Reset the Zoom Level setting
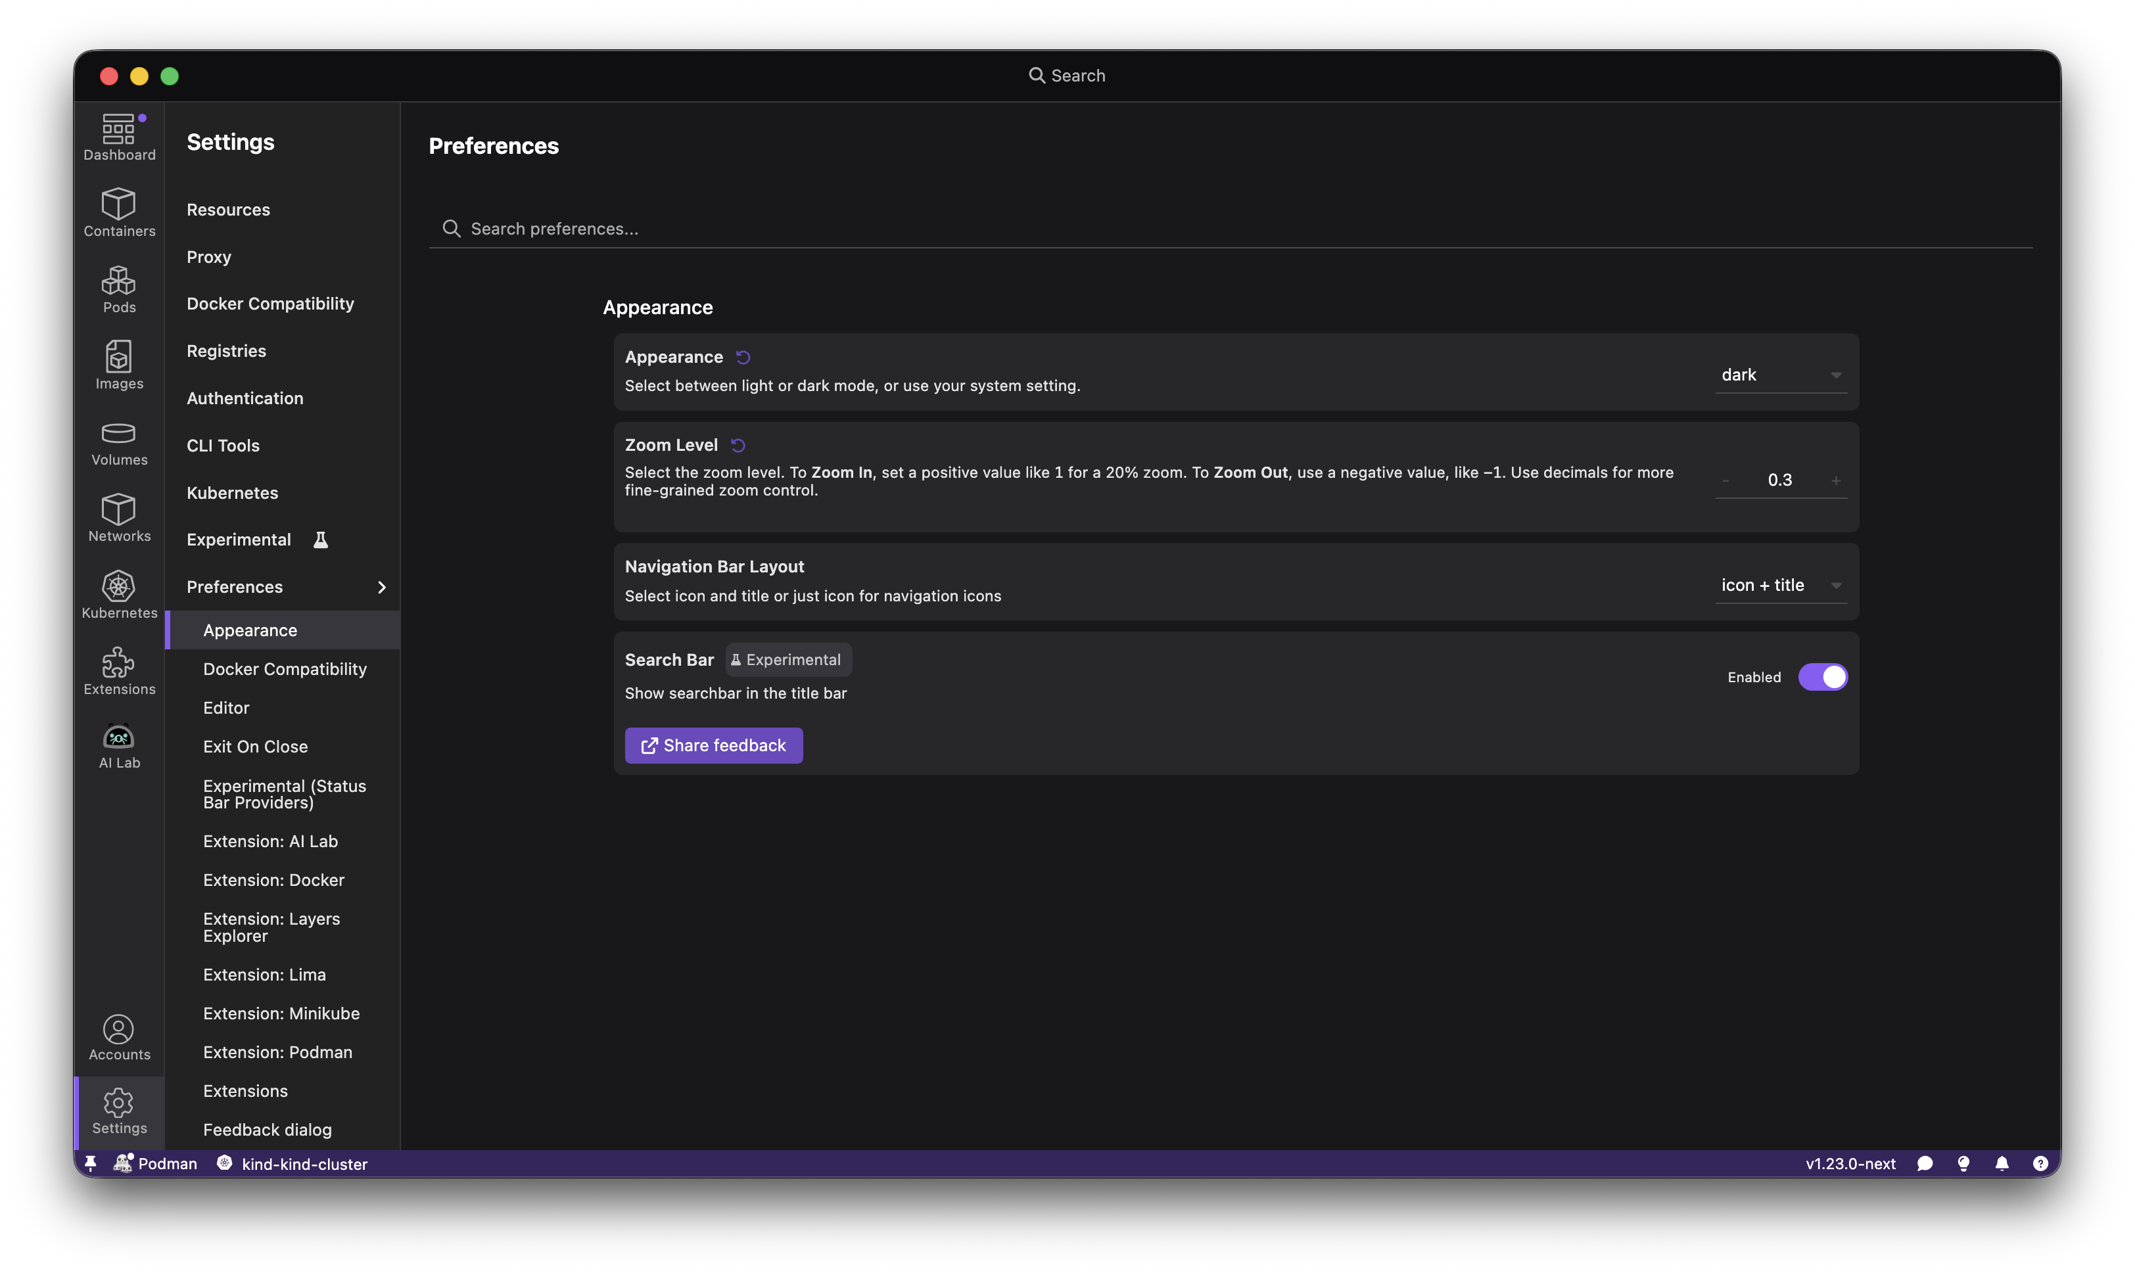The image size is (2135, 1275). tap(739, 445)
